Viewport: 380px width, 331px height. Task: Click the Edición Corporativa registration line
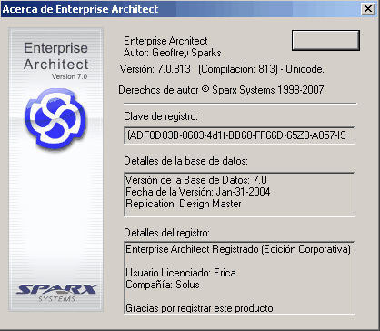[238, 249]
